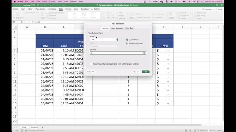Open the Developer ribbon tab

[85, 9]
